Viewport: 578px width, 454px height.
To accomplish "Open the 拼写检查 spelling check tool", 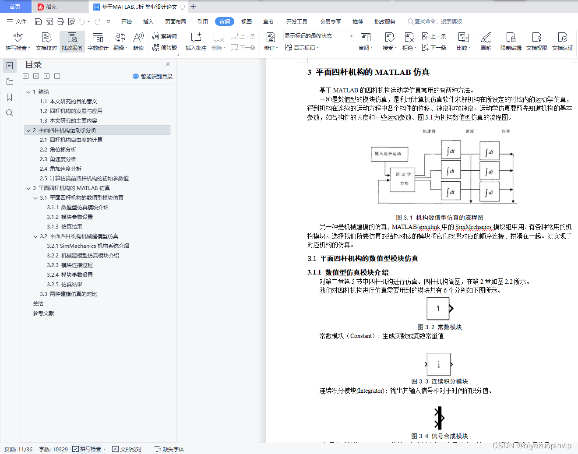I will (x=18, y=42).
